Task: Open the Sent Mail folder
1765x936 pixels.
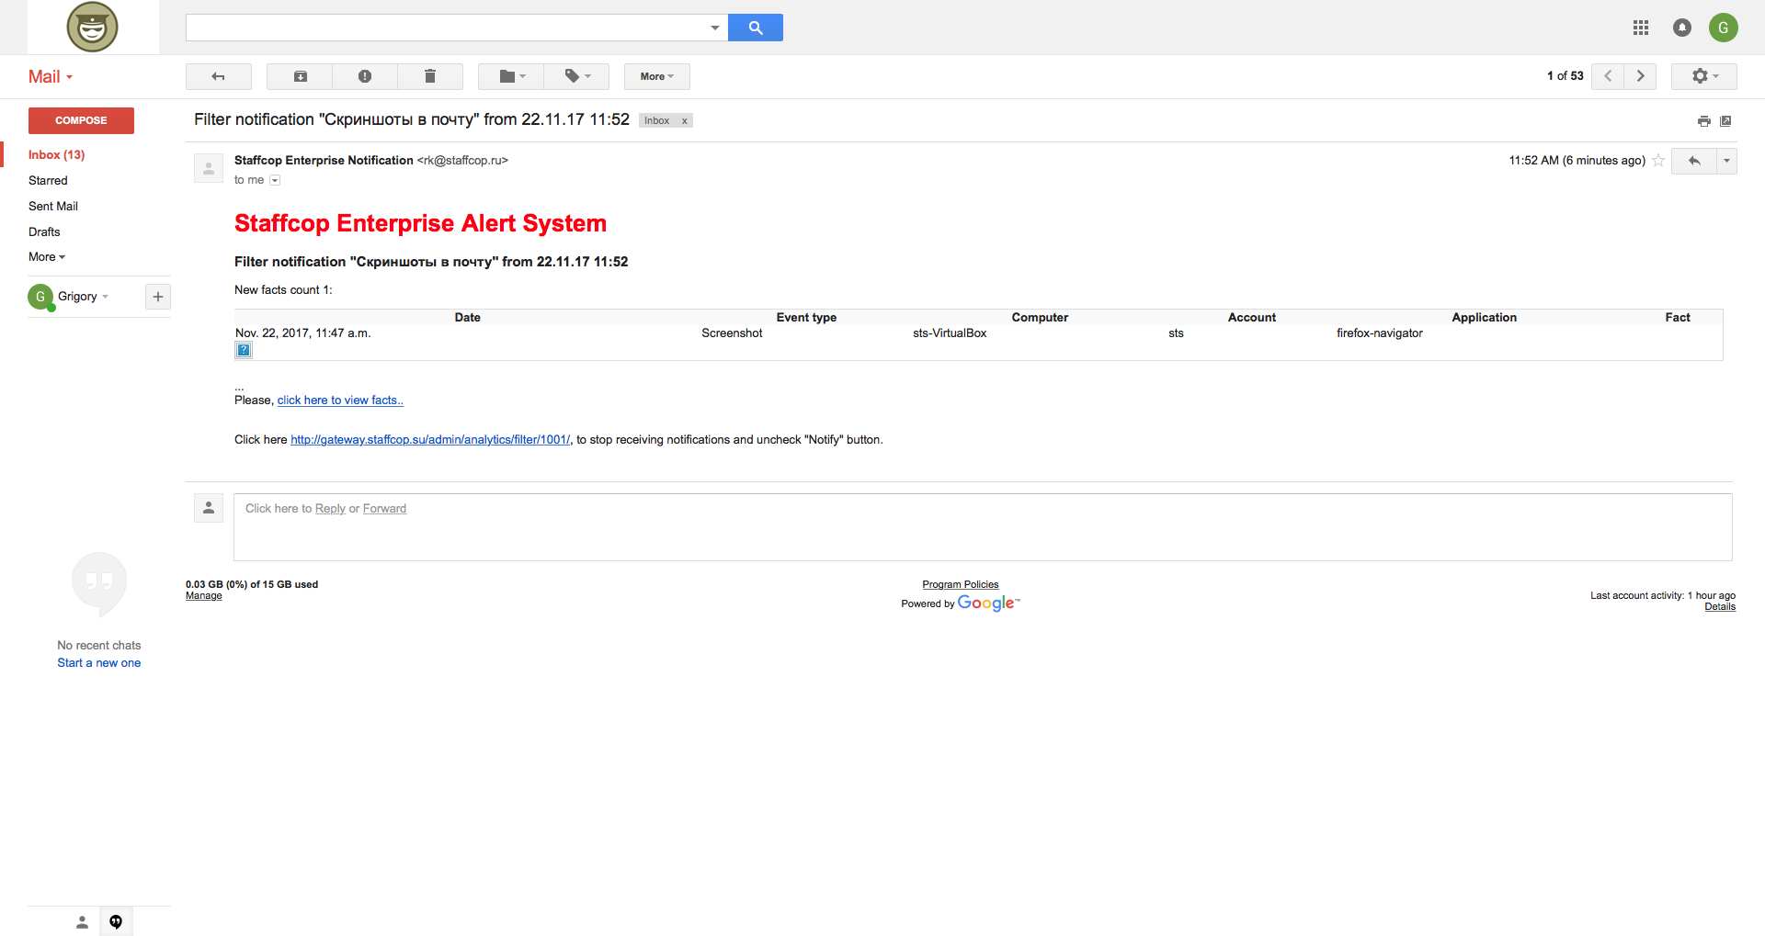Action: click(53, 207)
